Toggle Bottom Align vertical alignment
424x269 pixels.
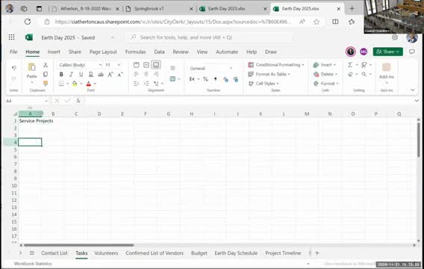pos(156,65)
